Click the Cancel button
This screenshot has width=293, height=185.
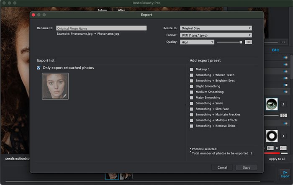(222, 167)
